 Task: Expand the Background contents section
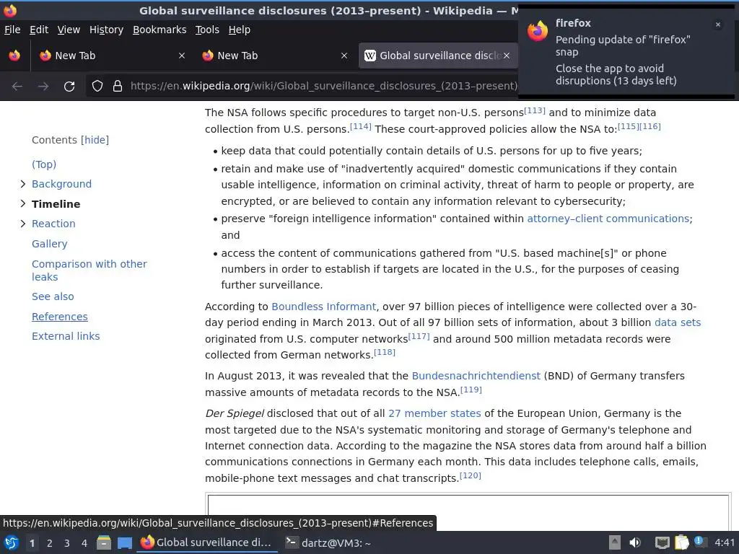22,184
